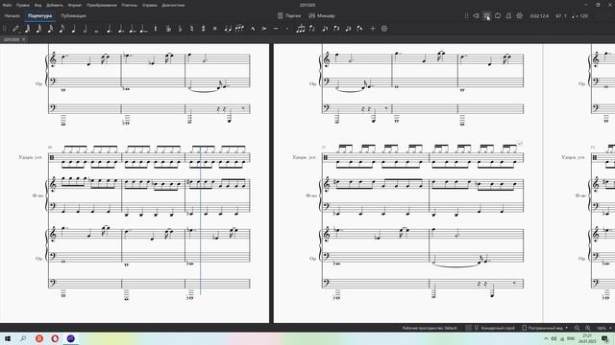615x345 pixels.
Task: Select quarter note duration
Action: (73, 29)
